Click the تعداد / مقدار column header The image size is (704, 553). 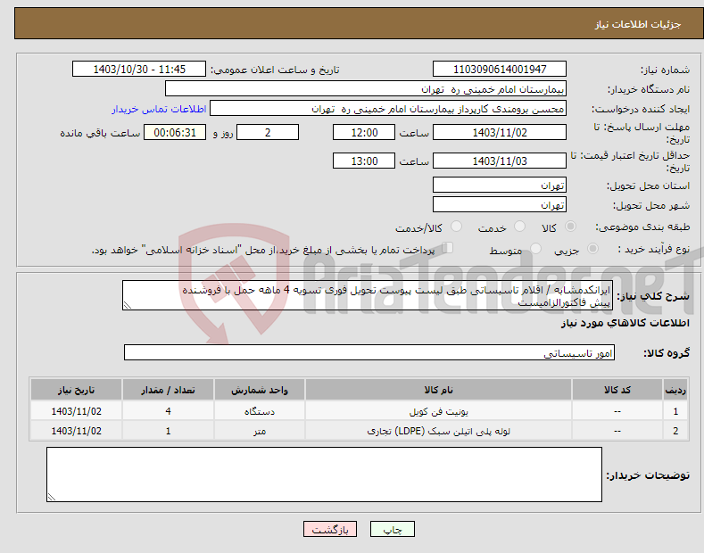[x=168, y=390]
